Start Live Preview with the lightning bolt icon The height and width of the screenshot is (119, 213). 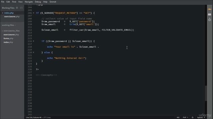pos(209,9)
